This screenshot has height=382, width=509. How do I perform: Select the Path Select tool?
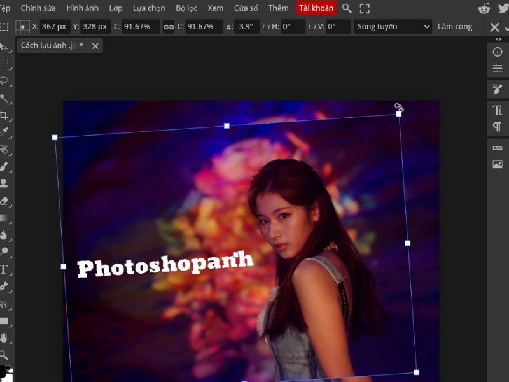pyautogui.click(x=4, y=304)
